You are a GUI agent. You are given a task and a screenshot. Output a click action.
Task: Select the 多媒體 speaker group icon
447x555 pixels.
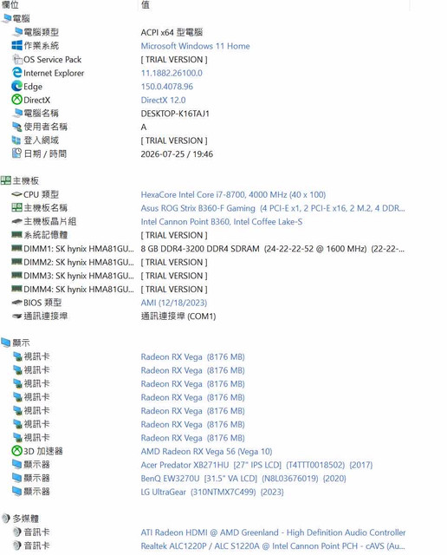pos(6,519)
